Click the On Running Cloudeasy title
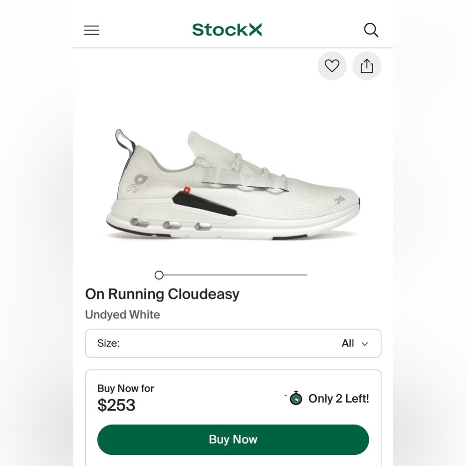 coord(162,294)
